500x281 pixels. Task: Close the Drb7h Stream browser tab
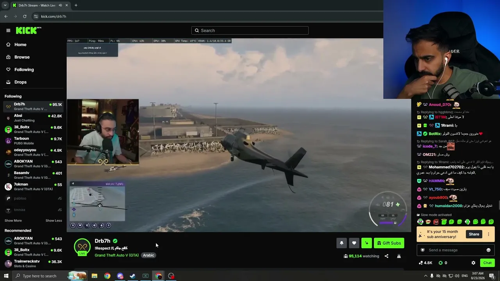pos(67,5)
